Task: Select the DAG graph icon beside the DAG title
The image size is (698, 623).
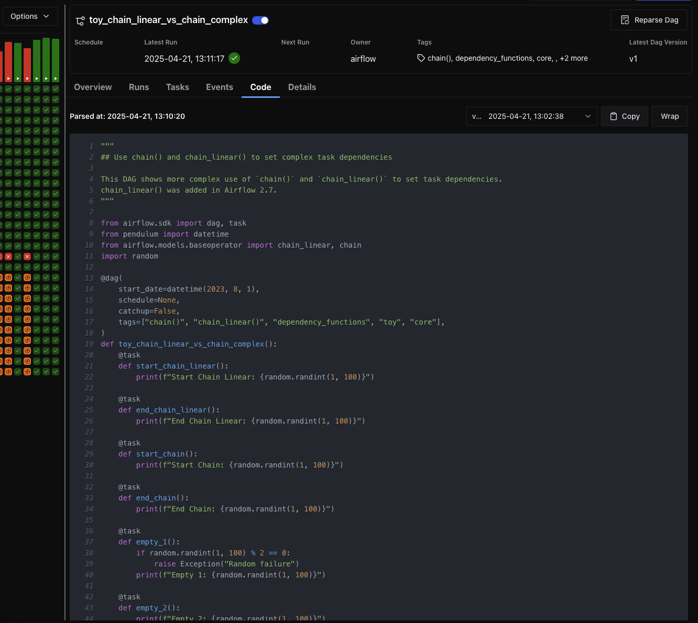Action: [x=80, y=20]
